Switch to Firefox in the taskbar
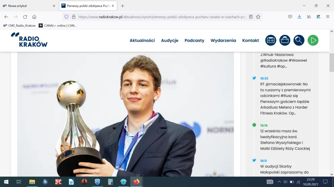Viewport: 334px width, 187px height. (137, 182)
